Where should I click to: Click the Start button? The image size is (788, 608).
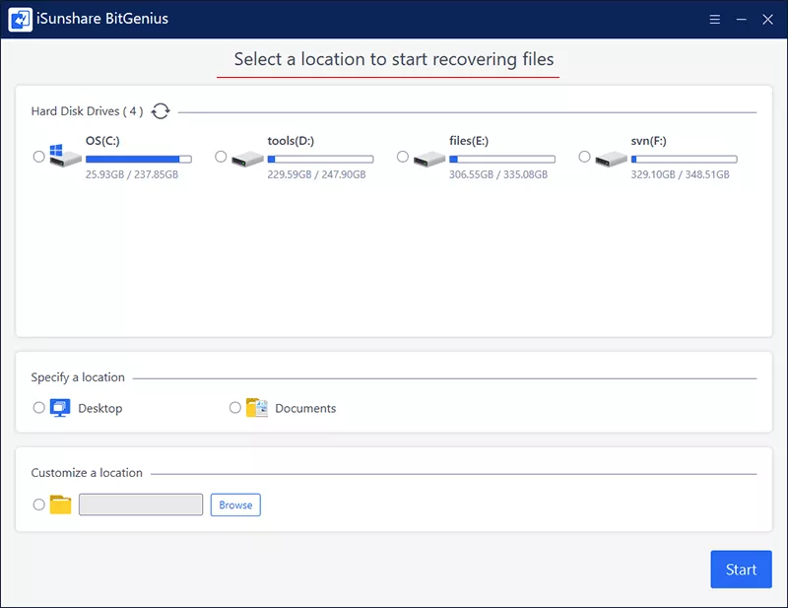tap(742, 570)
